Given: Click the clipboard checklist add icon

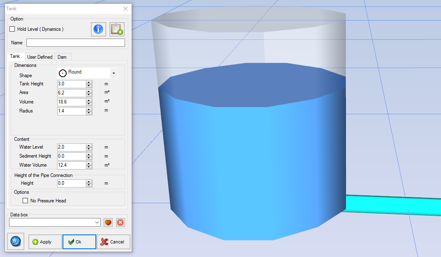Looking at the screenshot, I should point(117,29).
